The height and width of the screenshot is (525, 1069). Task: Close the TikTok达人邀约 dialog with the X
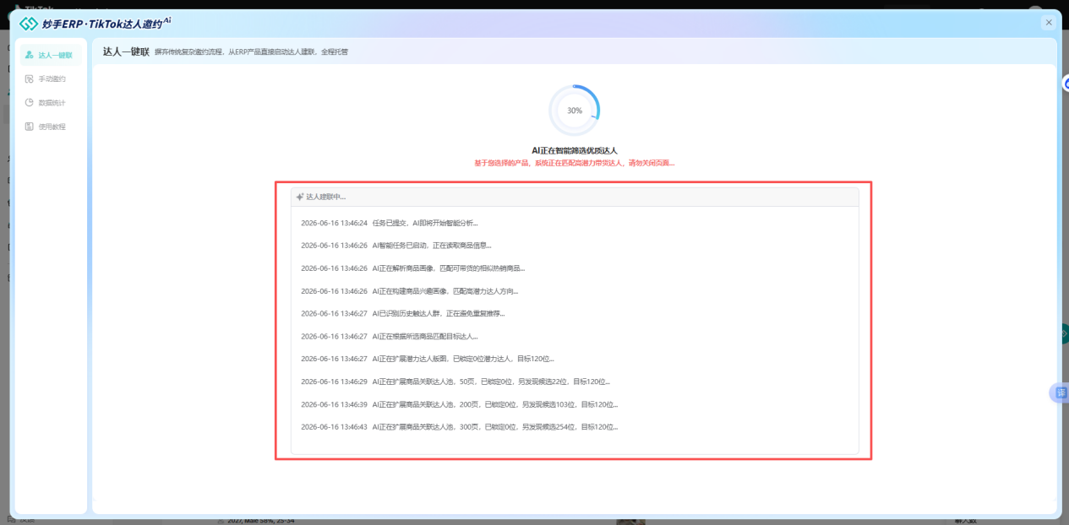coord(1049,23)
